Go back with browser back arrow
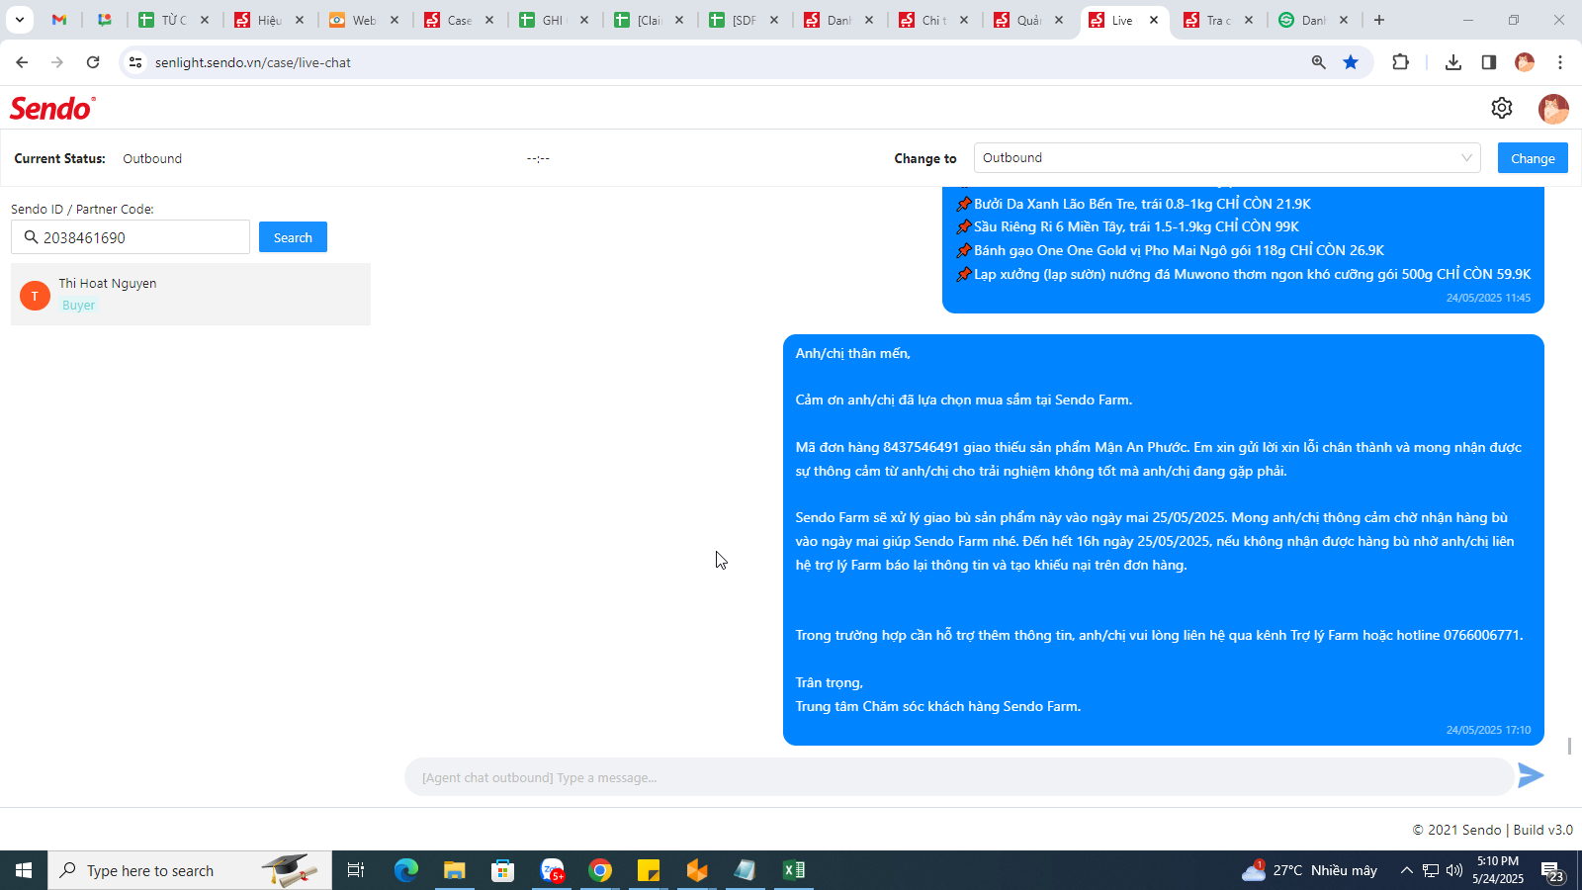The image size is (1582, 890). [22, 62]
